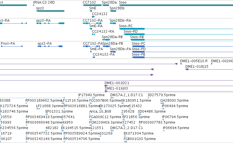Click the CG34132-RA transcript arrows
The image size is (233, 143).
(x=94, y=34)
